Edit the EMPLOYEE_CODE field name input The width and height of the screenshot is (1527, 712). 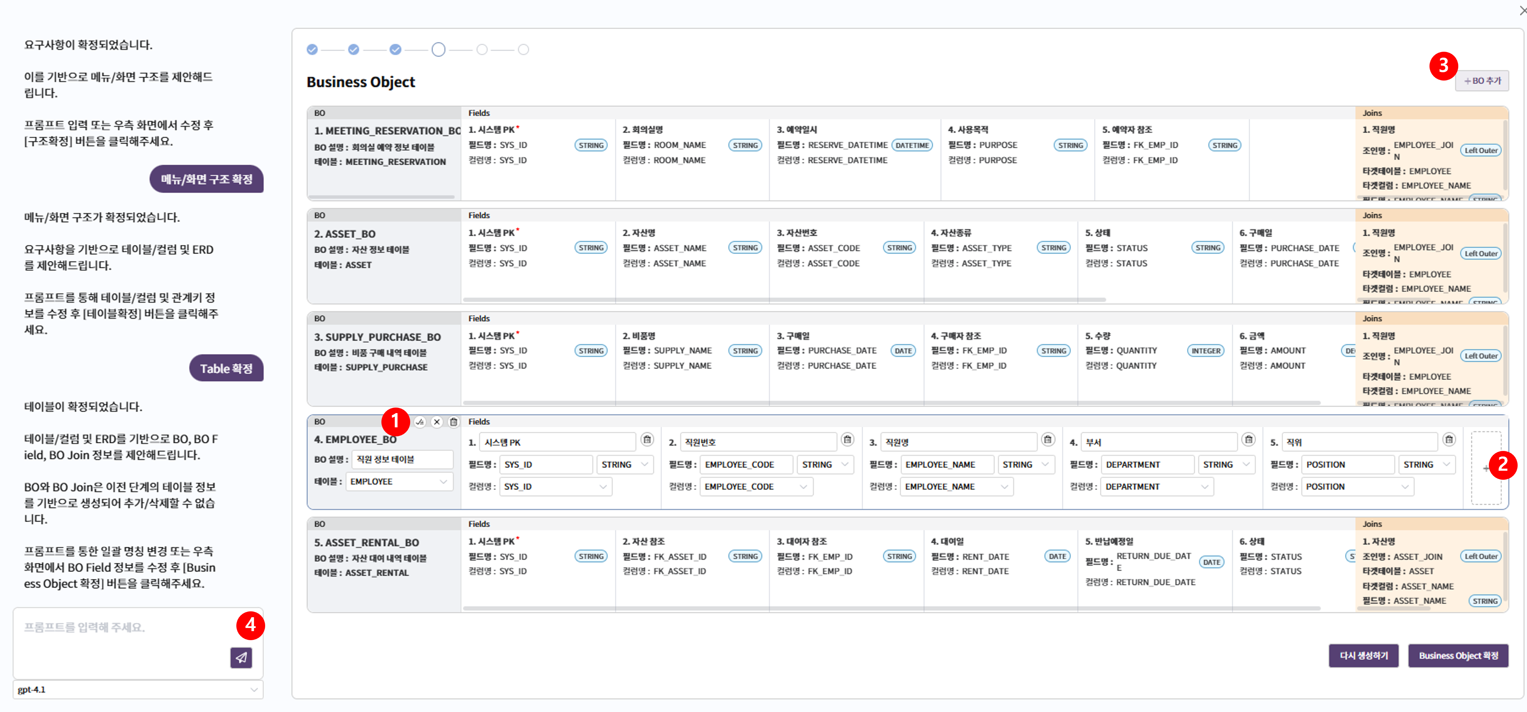[x=746, y=465]
